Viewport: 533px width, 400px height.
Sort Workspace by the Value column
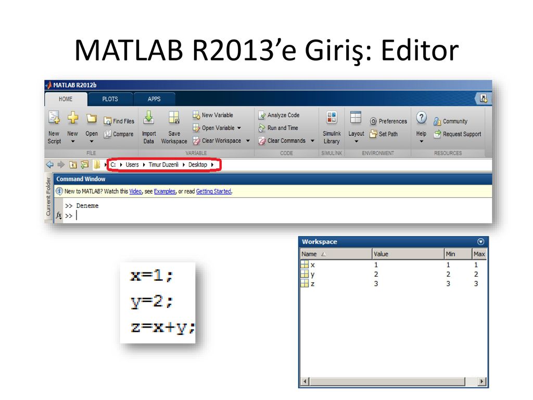(x=408, y=254)
